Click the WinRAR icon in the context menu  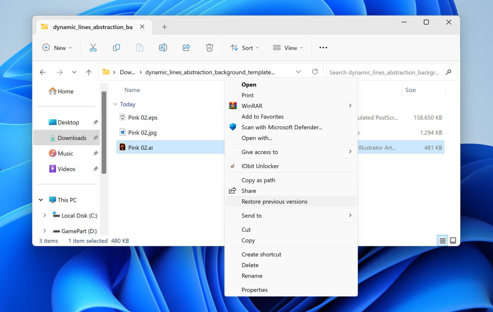(232, 106)
